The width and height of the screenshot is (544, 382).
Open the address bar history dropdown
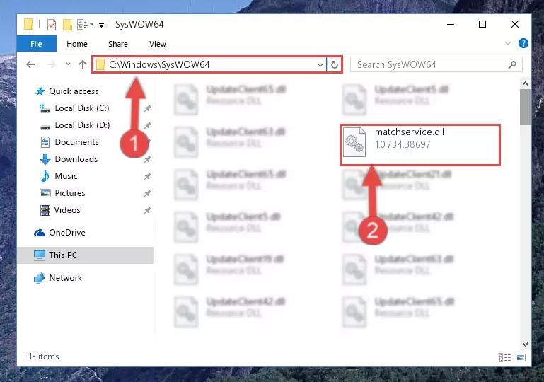point(320,65)
